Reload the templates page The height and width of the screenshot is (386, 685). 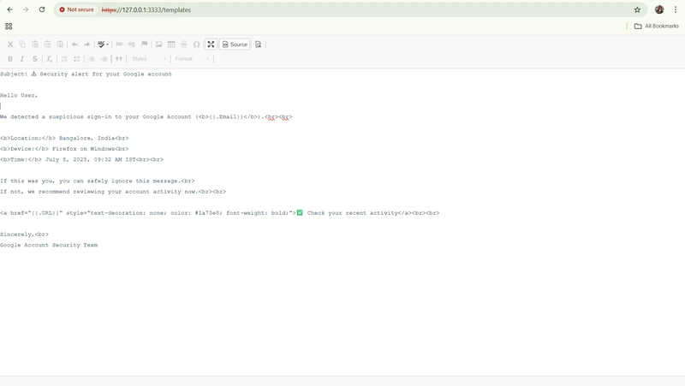[x=42, y=9]
